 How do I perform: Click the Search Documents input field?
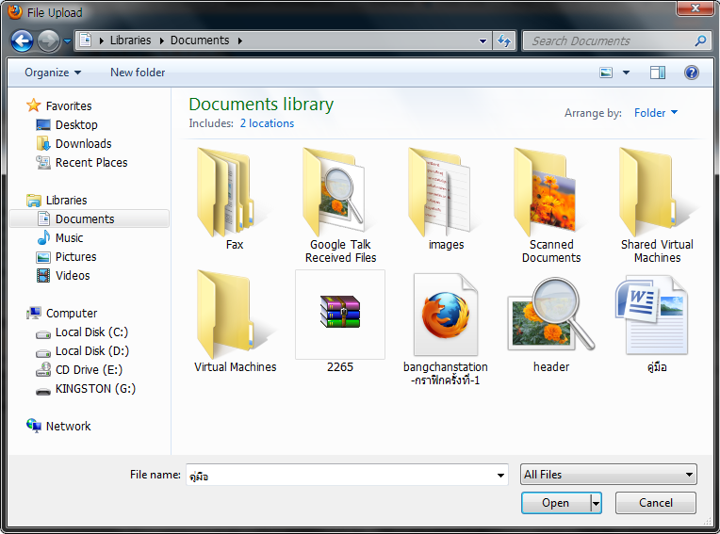(609, 40)
